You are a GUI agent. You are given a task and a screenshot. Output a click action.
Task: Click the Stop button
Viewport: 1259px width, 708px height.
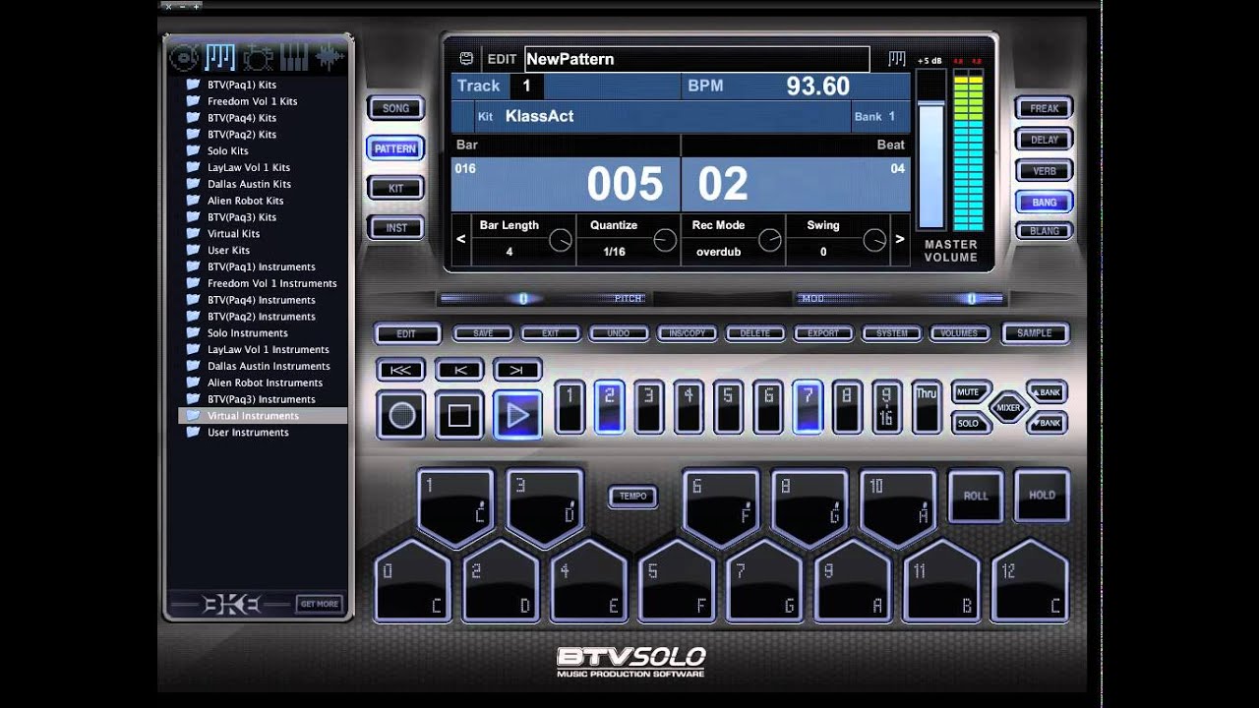pos(459,416)
